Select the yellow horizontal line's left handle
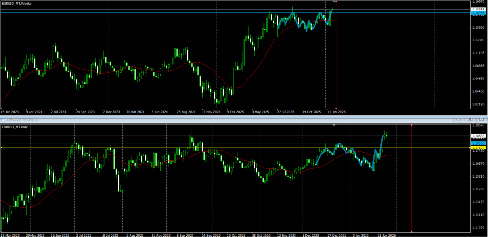The width and height of the screenshot is (488, 237). click(2, 148)
